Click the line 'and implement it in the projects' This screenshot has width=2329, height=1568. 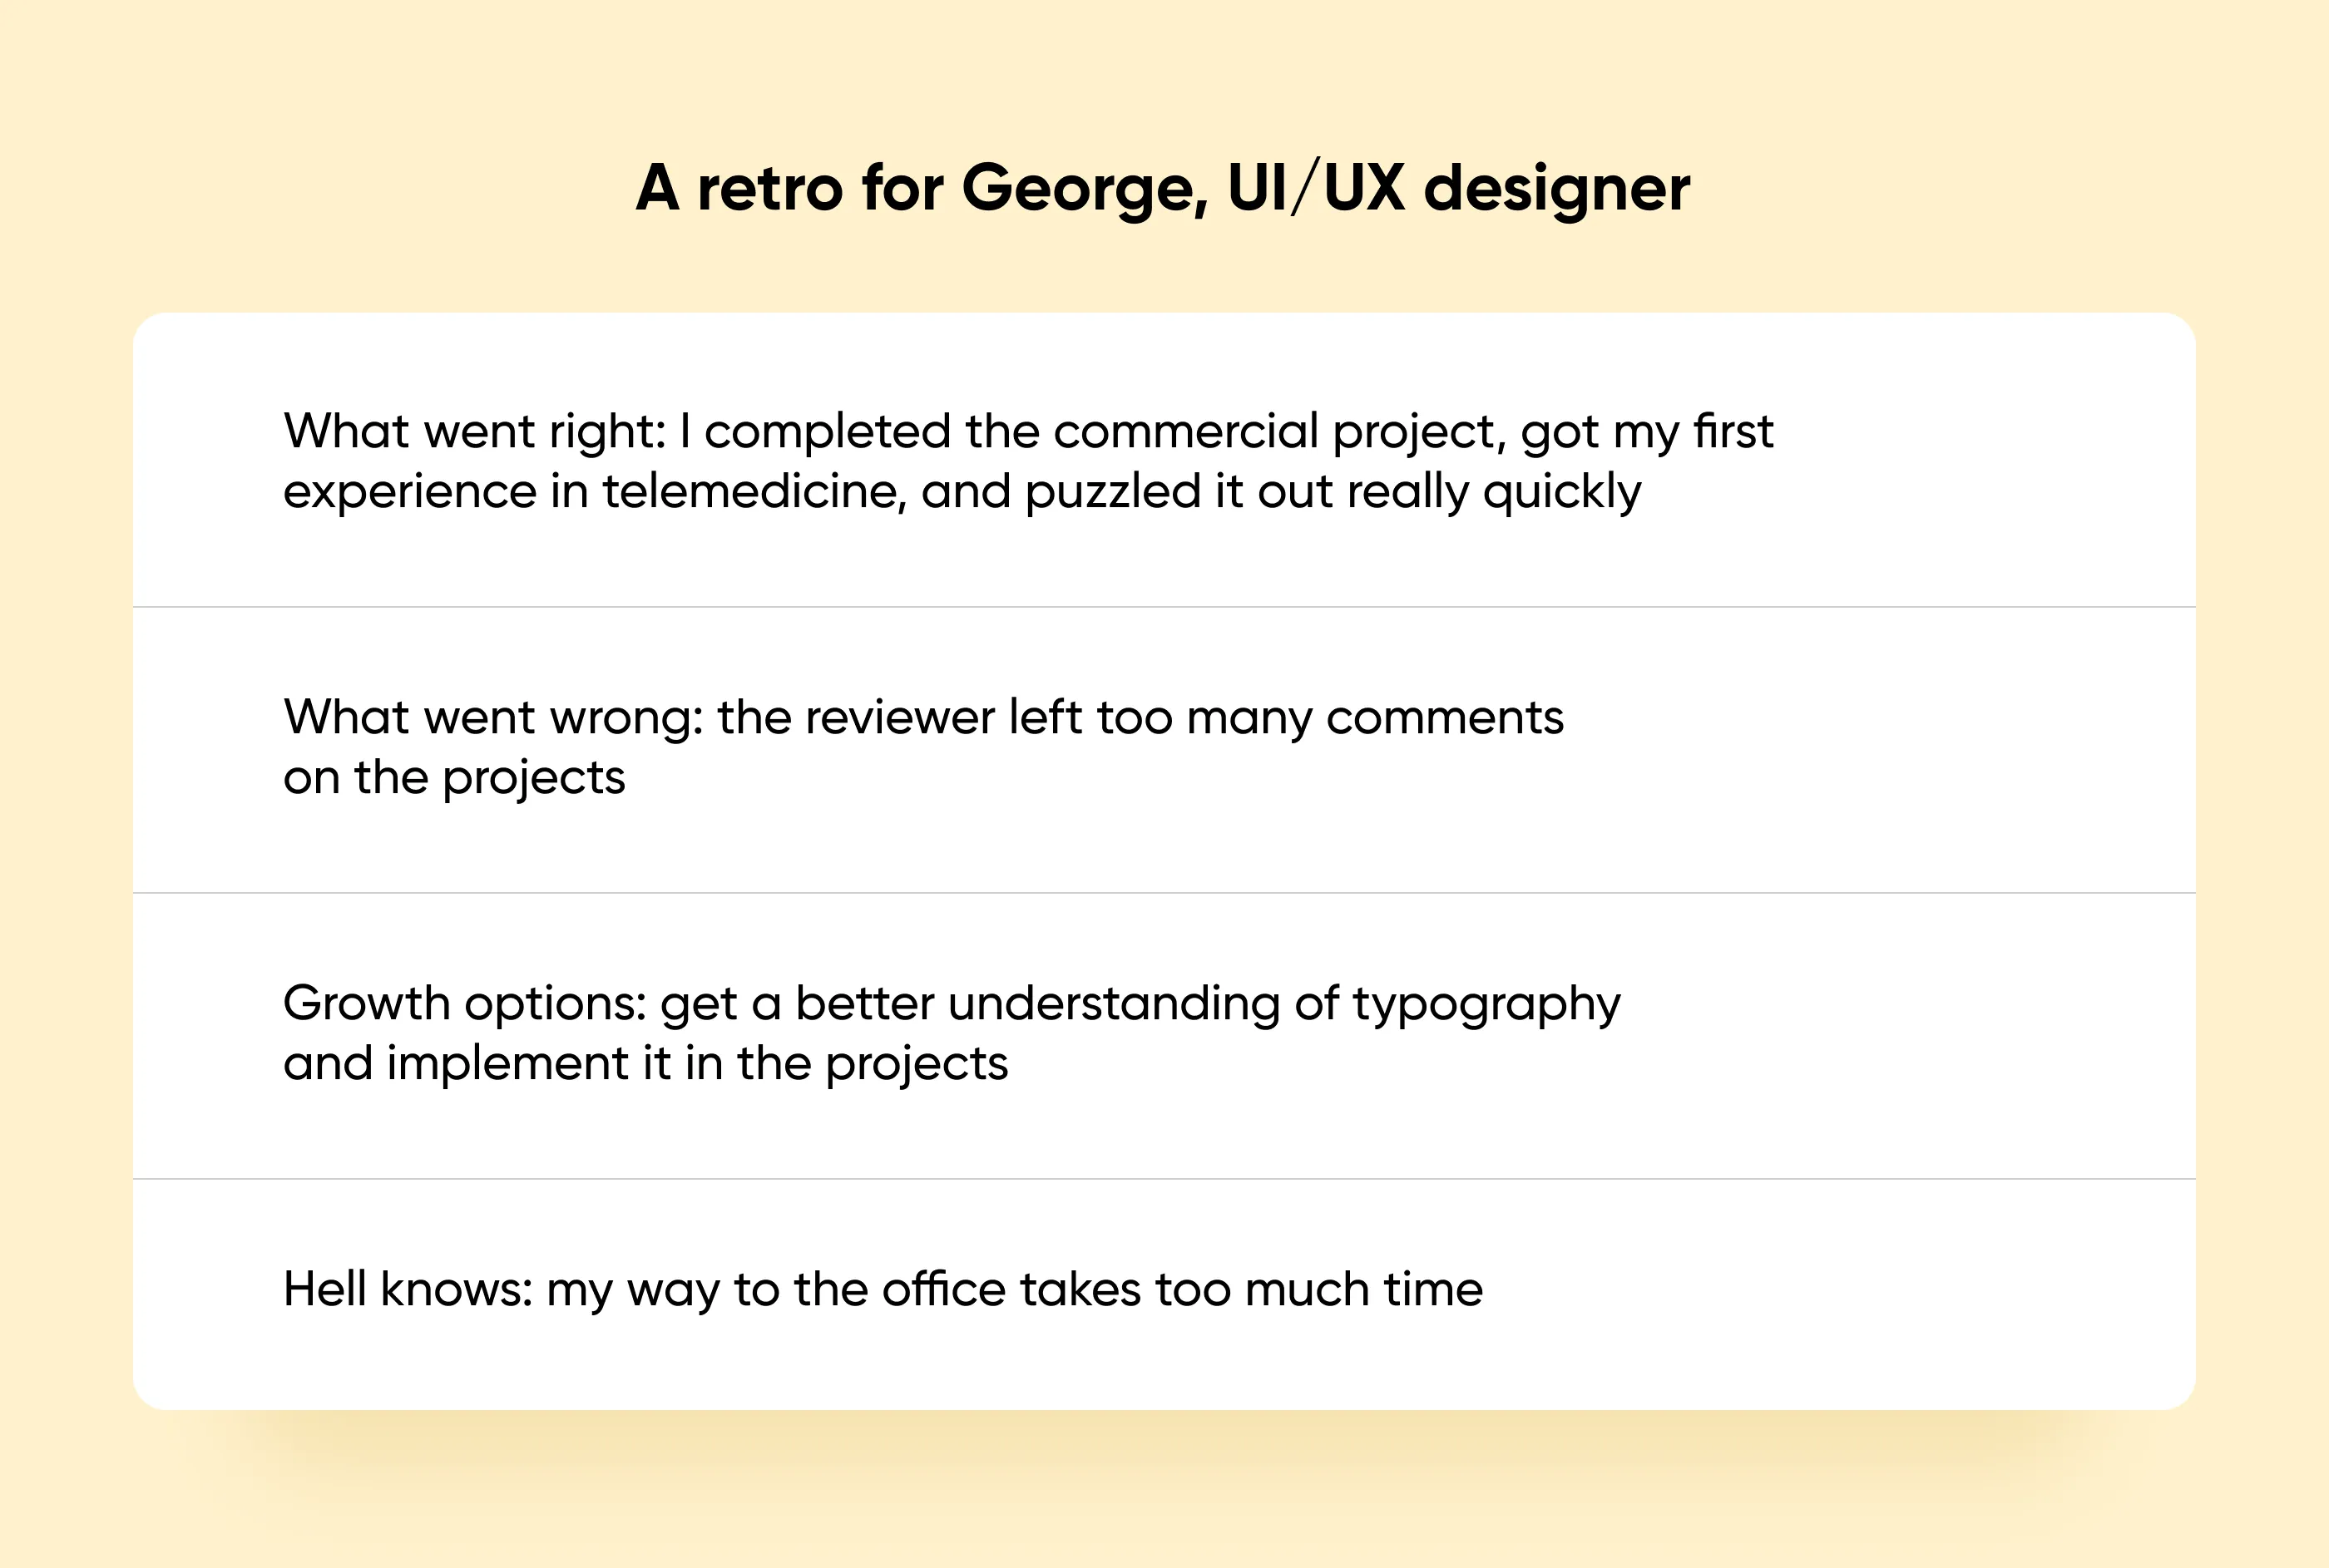(645, 1064)
